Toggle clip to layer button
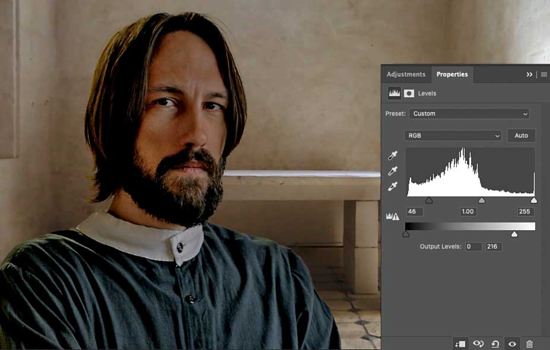 460,344
